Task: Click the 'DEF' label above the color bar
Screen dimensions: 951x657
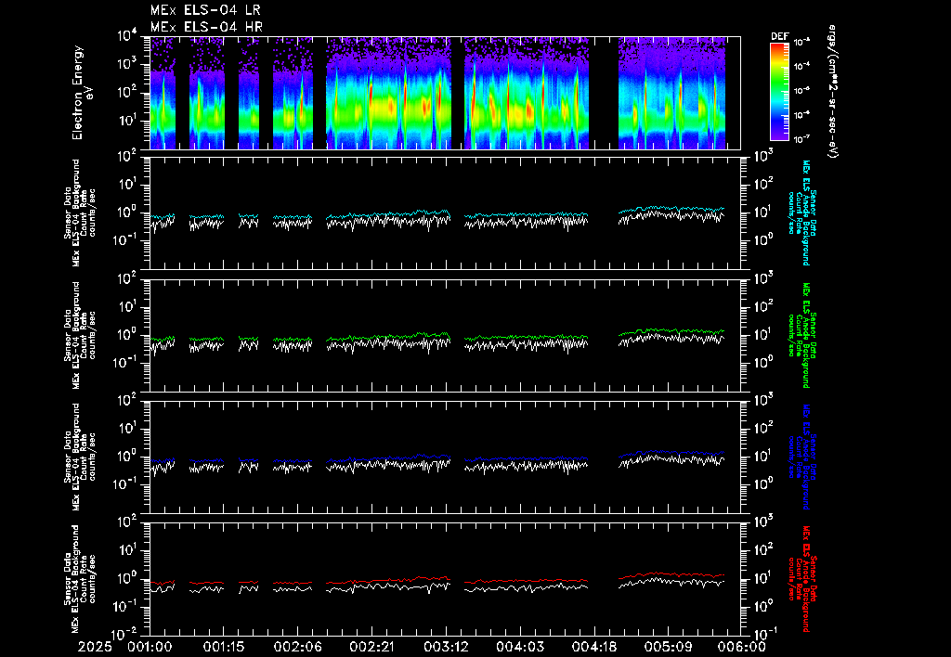Action: (779, 36)
